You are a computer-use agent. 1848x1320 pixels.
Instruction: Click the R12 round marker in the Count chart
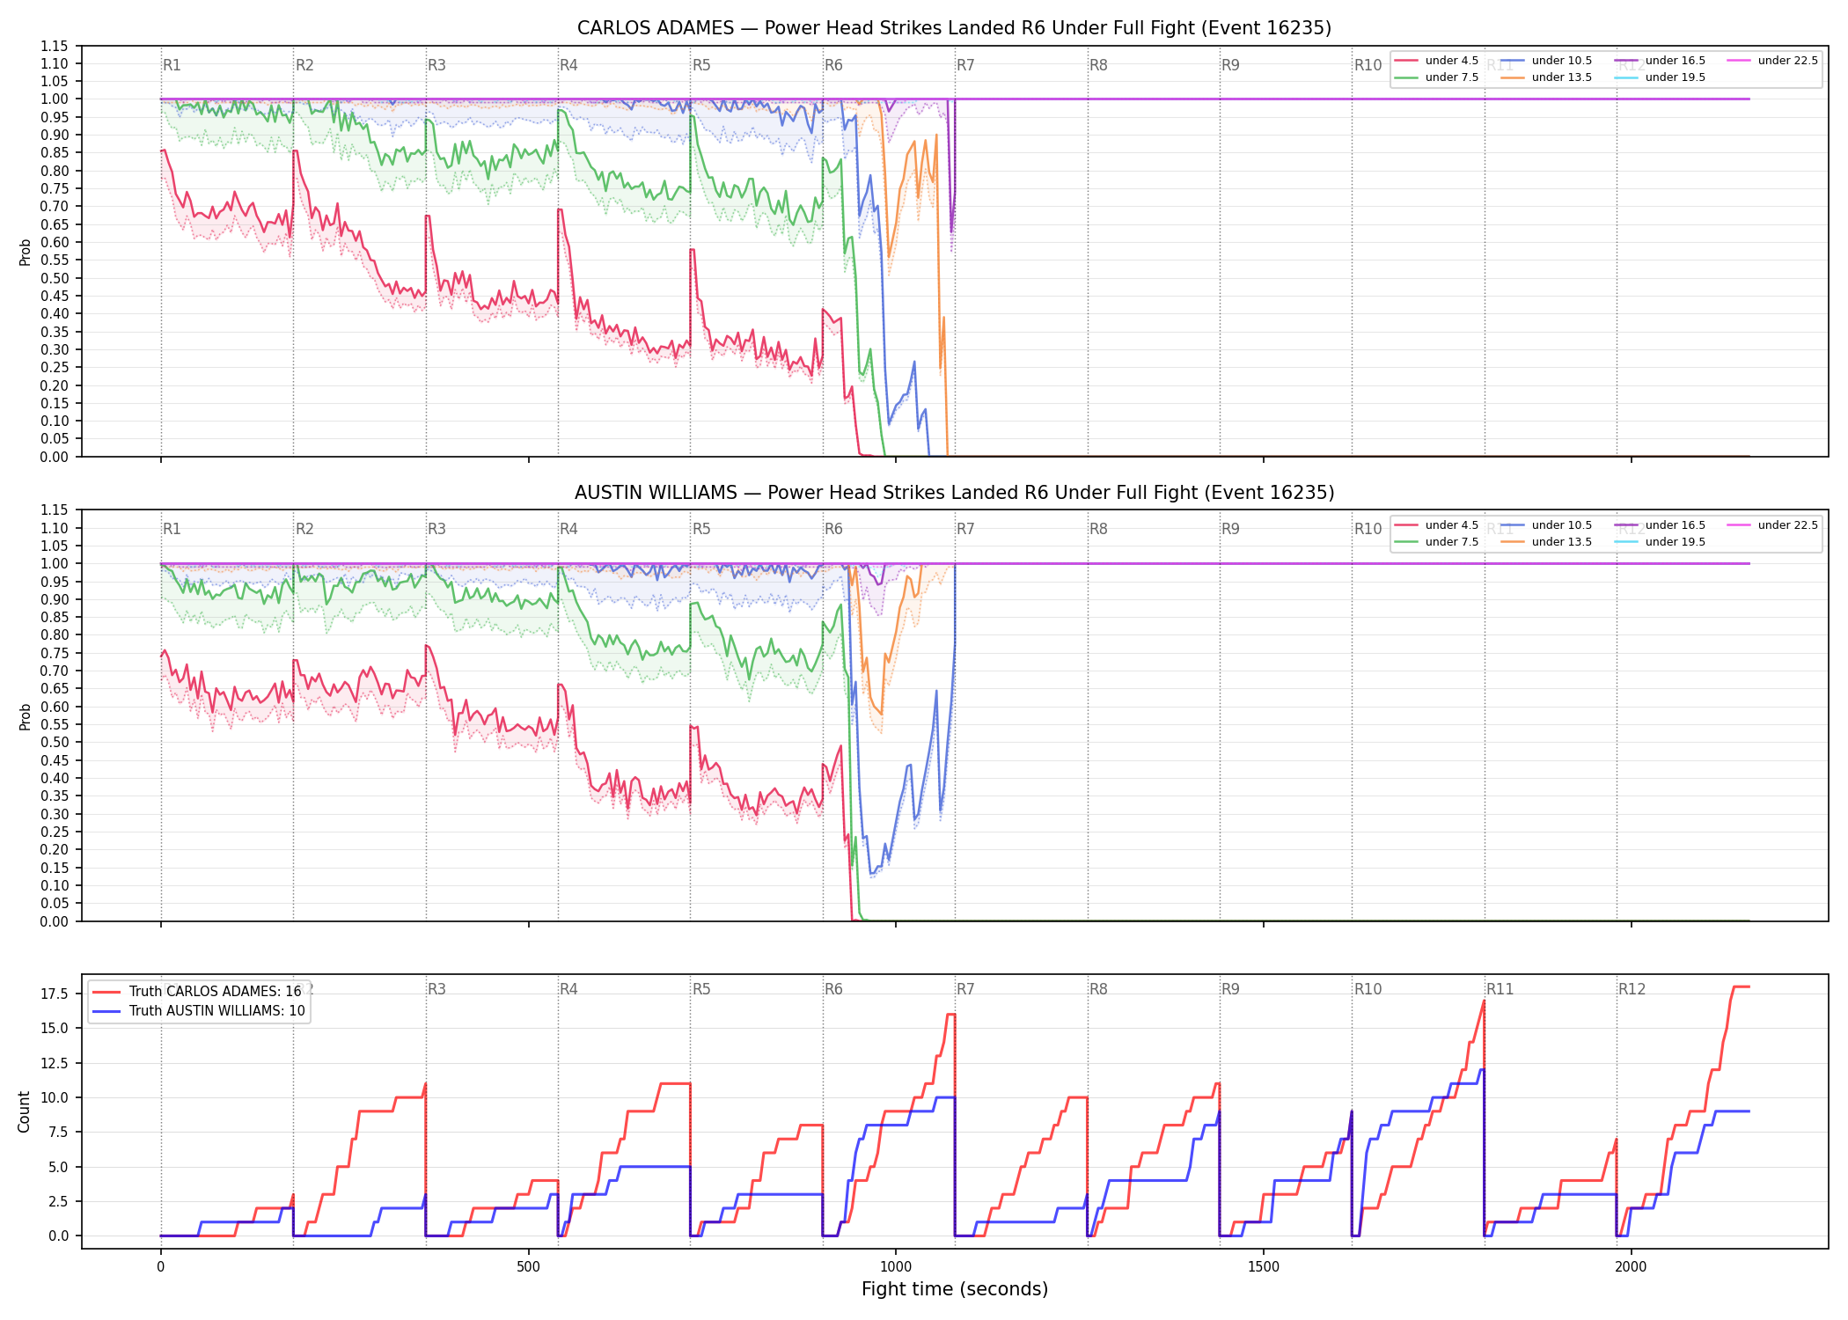tap(1632, 989)
